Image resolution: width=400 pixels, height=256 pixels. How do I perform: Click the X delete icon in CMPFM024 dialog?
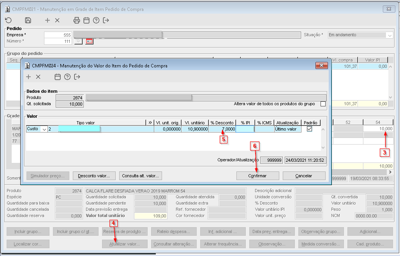pos(38,77)
